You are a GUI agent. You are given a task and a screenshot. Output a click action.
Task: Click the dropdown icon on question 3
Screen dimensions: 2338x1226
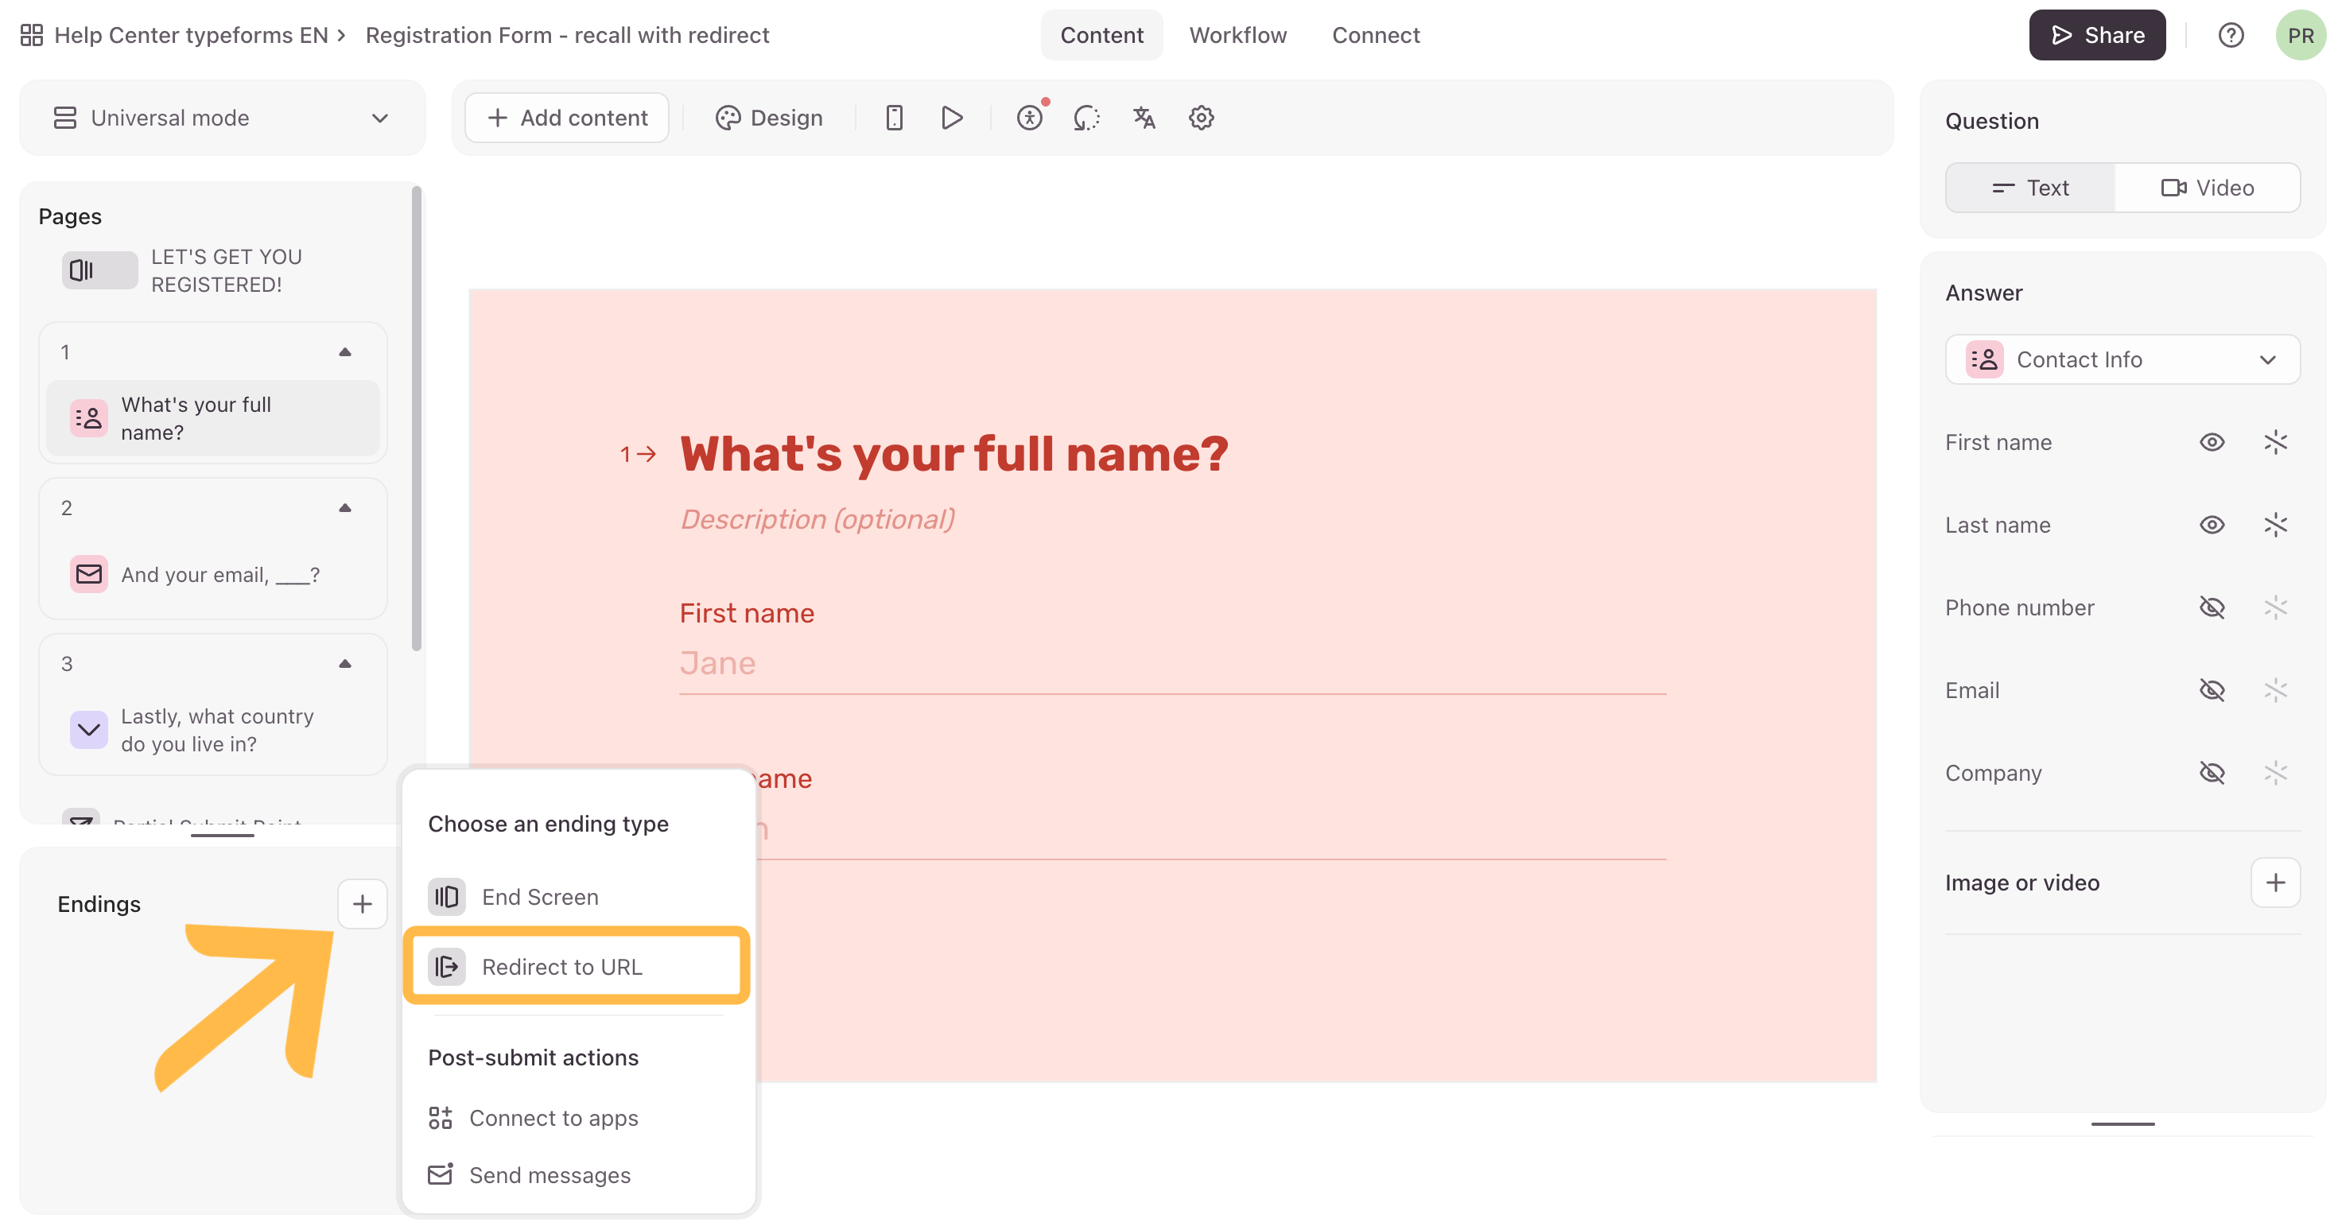89,730
